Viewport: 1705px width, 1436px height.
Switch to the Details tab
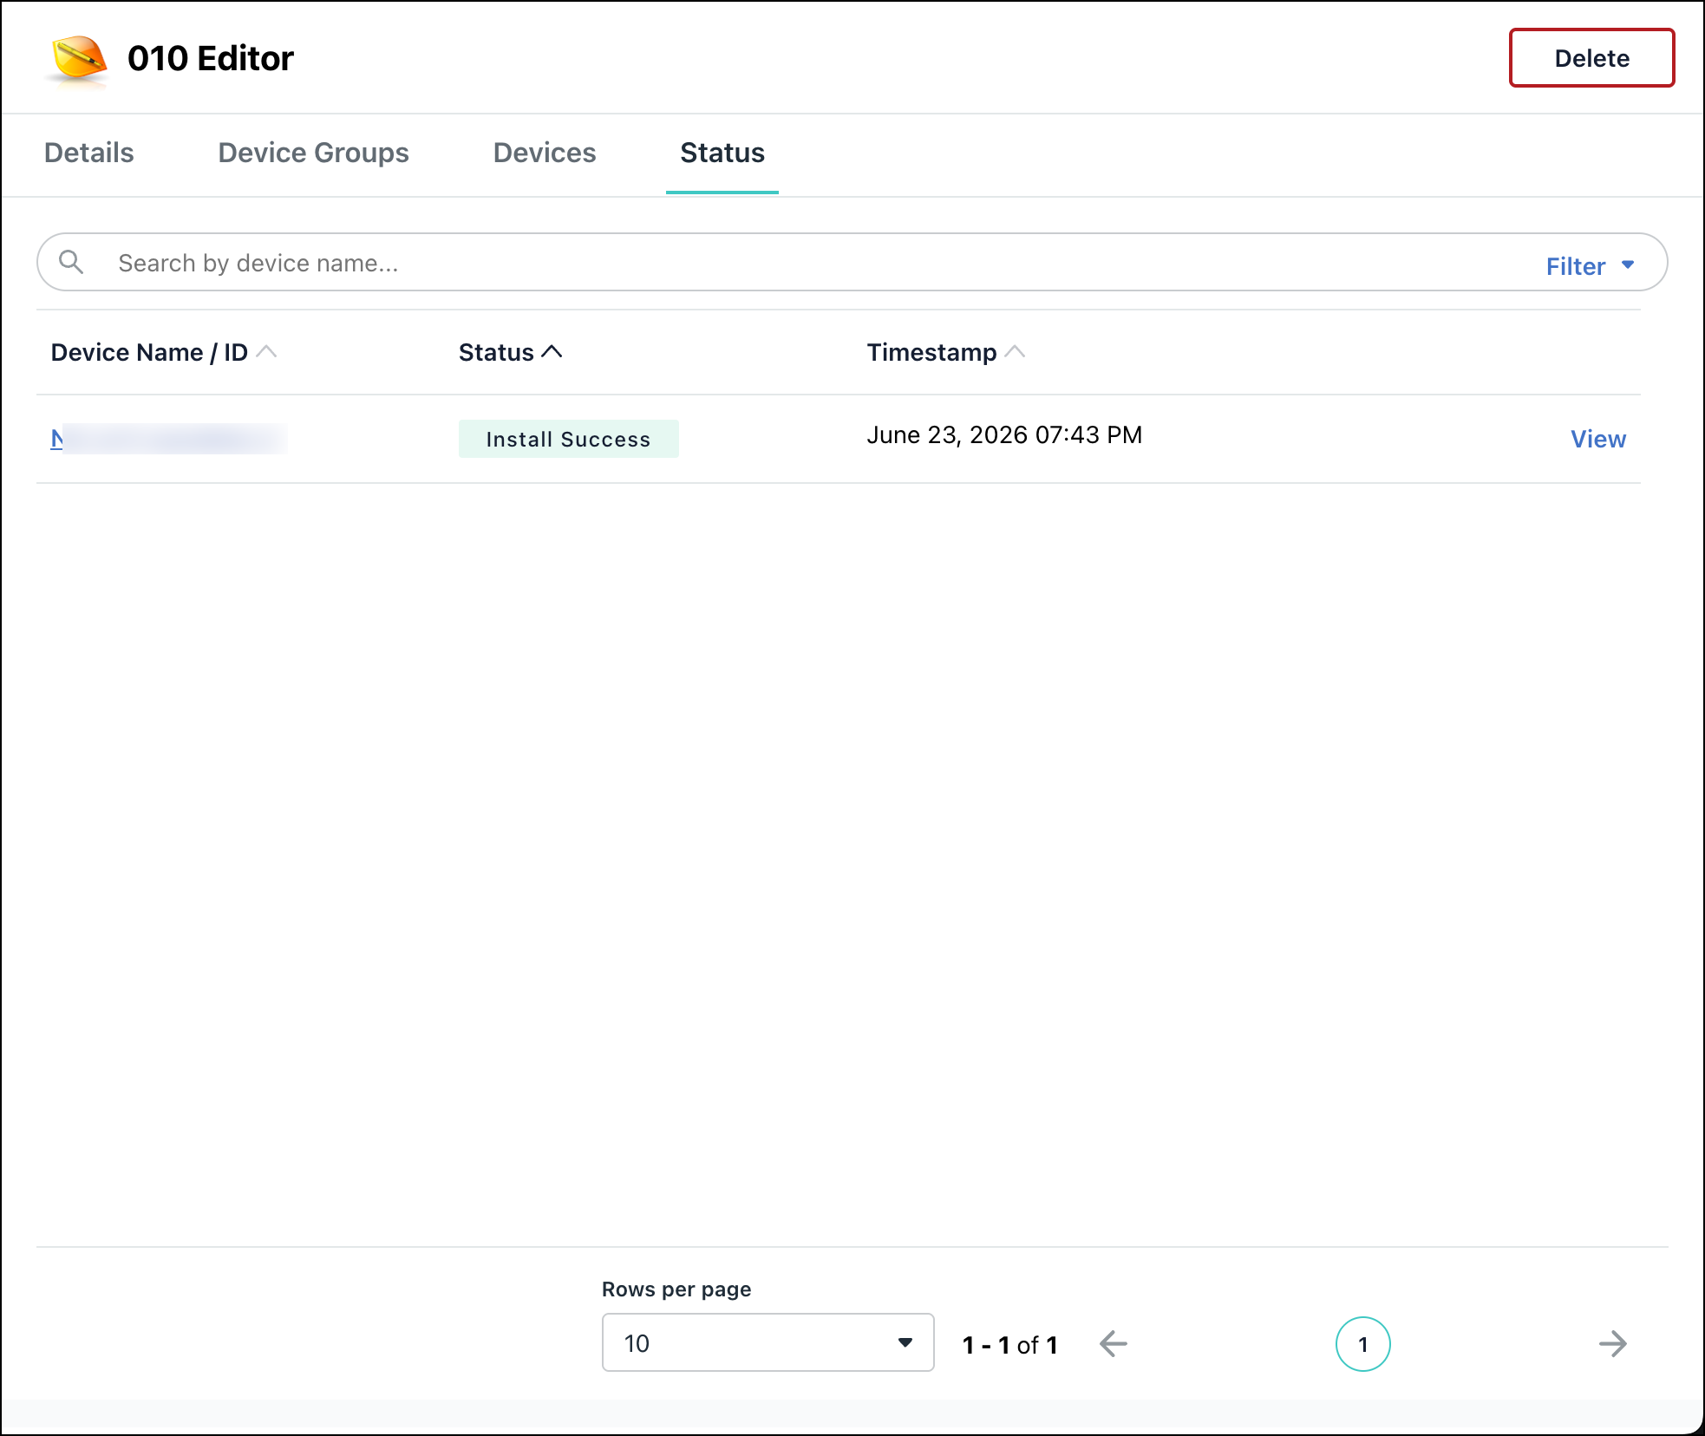click(89, 153)
